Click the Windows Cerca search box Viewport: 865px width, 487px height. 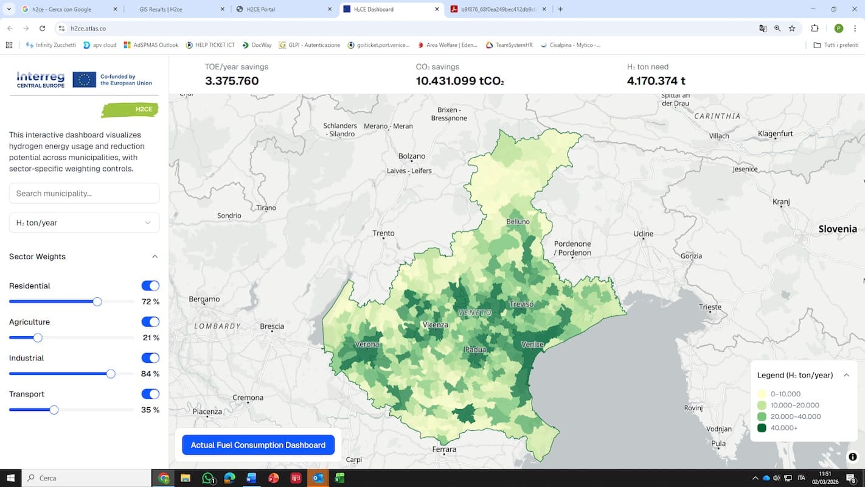tap(86, 478)
